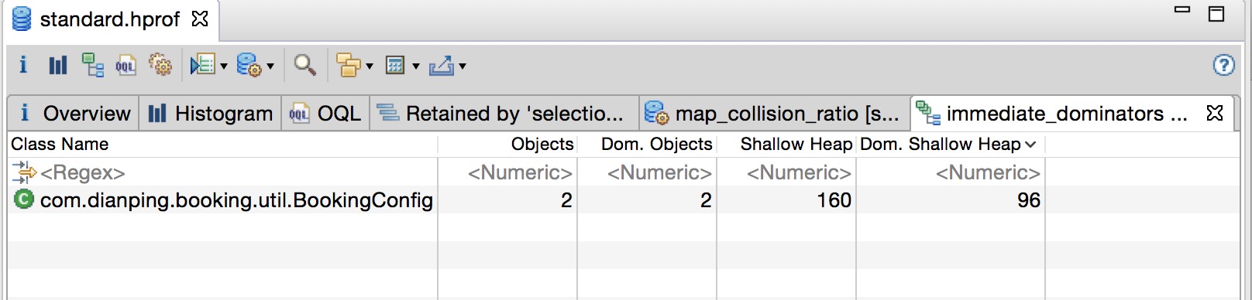The width and height of the screenshot is (1252, 300).
Task: Click the search magnifier icon
Action: point(304,65)
